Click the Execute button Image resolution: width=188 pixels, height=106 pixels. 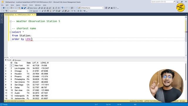[34, 11]
